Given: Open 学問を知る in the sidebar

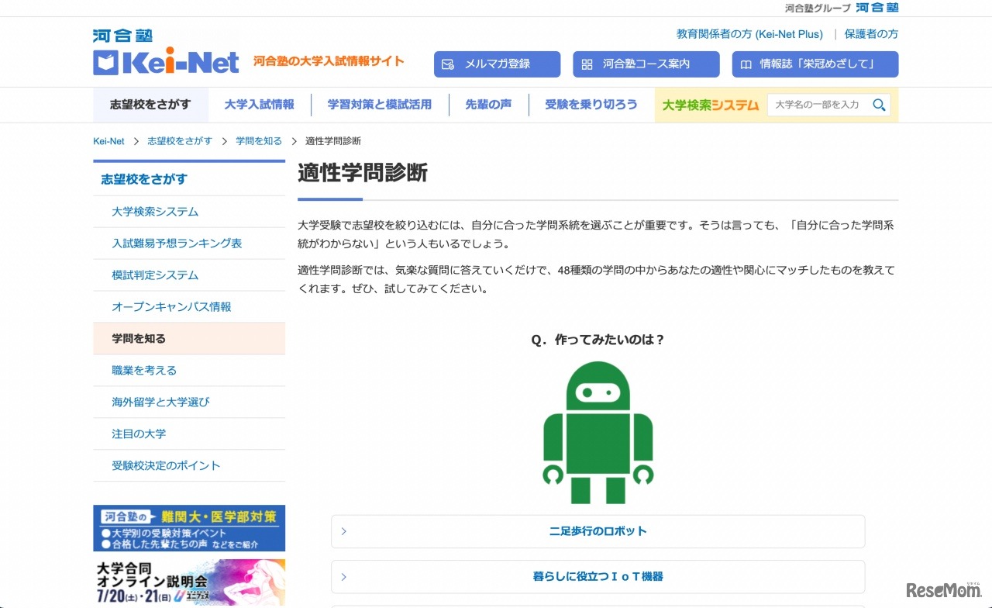Looking at the screenshot, I should 189,339.
